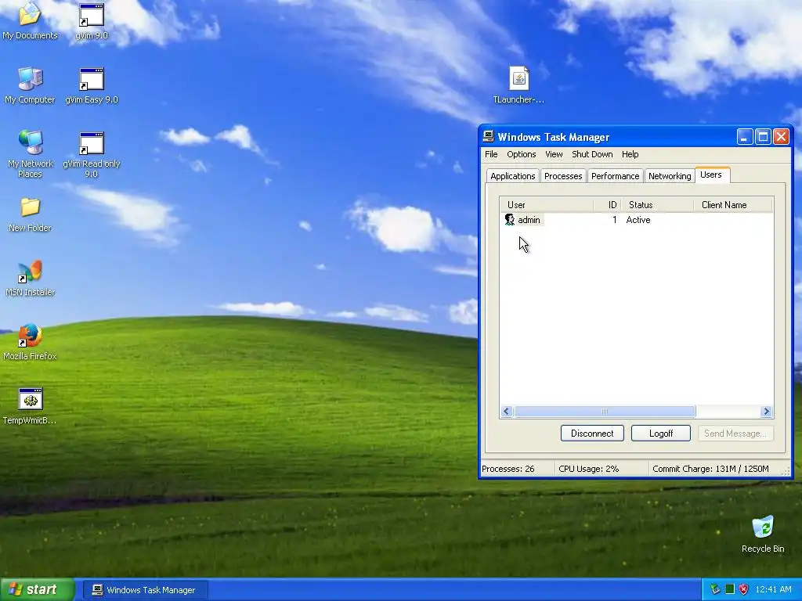Click the green Task Manager CPU tray icon
Screen dimensions: 802x601
click(x=730, y=589)
